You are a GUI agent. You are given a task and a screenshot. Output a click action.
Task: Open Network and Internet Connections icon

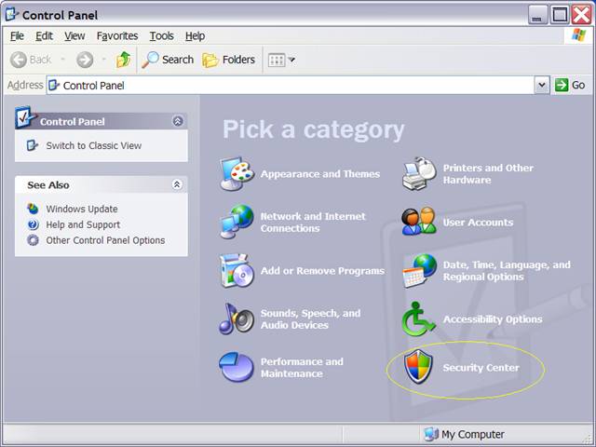[x=237, y=222]
